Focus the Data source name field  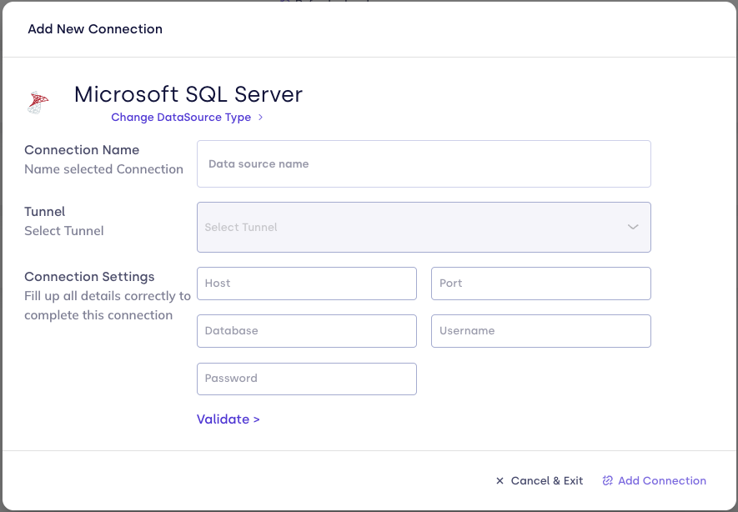pos(424,163)
